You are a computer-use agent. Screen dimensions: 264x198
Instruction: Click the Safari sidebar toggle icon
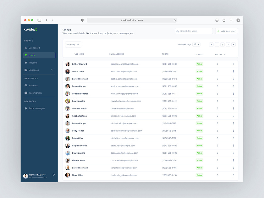39,20
